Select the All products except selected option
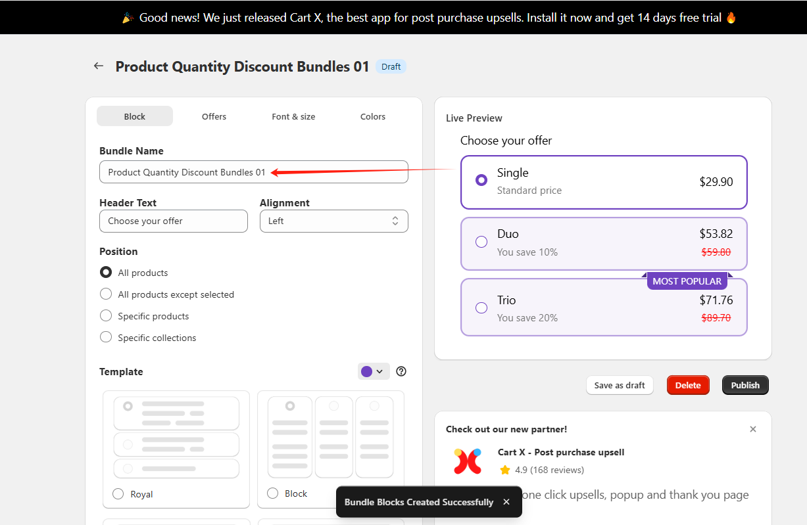This screenshot has height=525, width=807. [106, 294]
